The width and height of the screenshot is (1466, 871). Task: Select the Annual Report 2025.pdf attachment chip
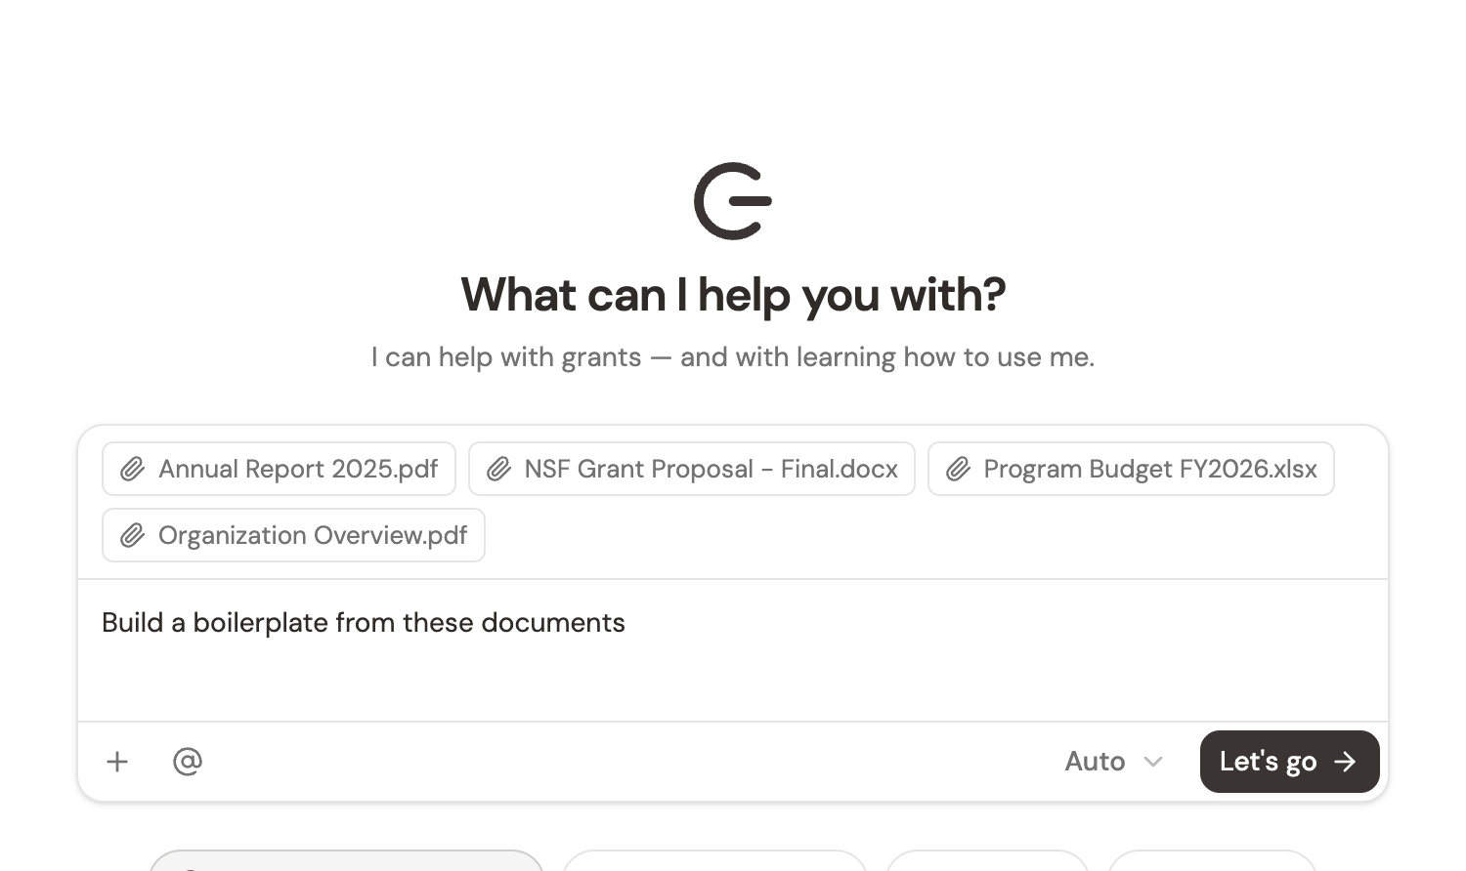coord(279,469)
